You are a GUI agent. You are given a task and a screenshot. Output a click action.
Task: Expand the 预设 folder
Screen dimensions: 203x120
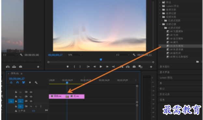coord(160,2)
